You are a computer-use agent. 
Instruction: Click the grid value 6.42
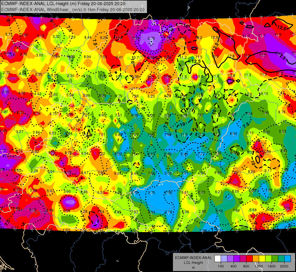click(x=266, y=132)
